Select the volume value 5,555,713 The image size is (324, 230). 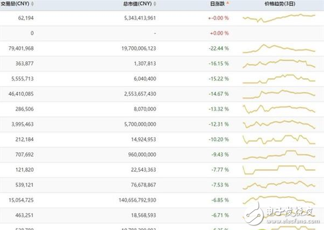pos(23,79)
